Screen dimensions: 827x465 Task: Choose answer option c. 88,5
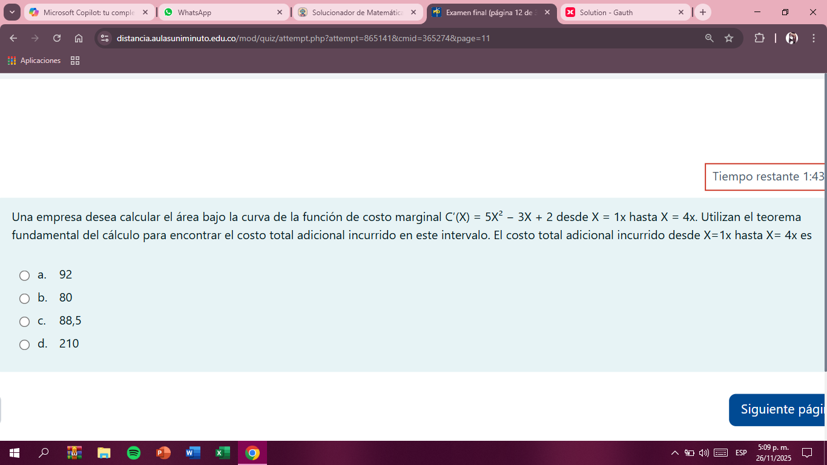[x=25, y=322]
